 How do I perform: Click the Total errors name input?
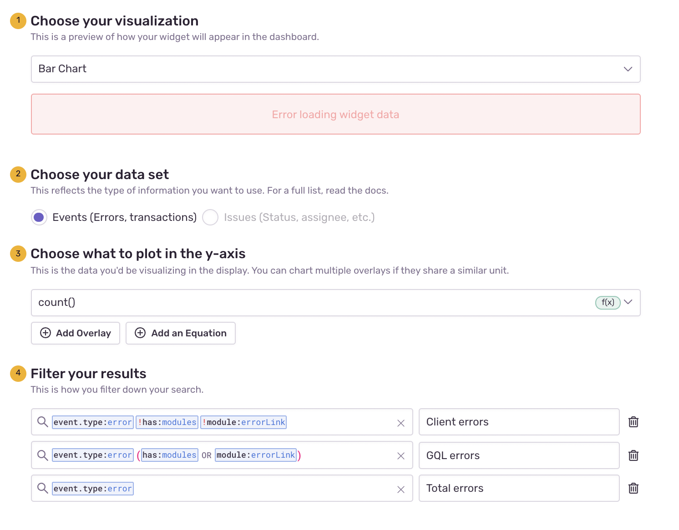[519, 488]
